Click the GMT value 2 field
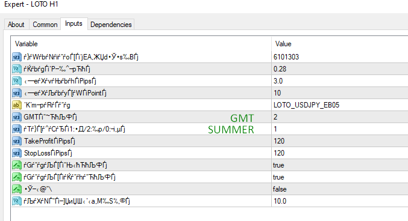Screen dimensions: 408x221 (339, 117)
